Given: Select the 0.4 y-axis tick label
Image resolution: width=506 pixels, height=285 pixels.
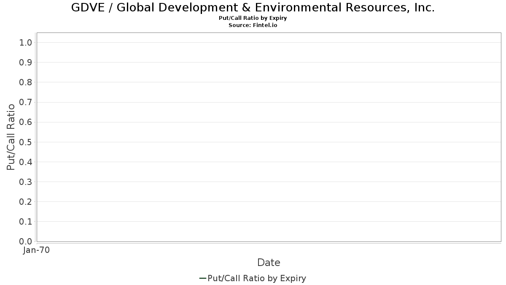Looking at the screenshot, I should 26,162.
